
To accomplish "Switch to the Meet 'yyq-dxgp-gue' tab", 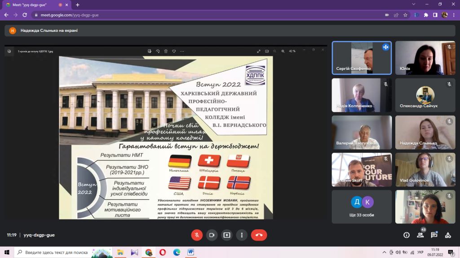I will (36, 4).
